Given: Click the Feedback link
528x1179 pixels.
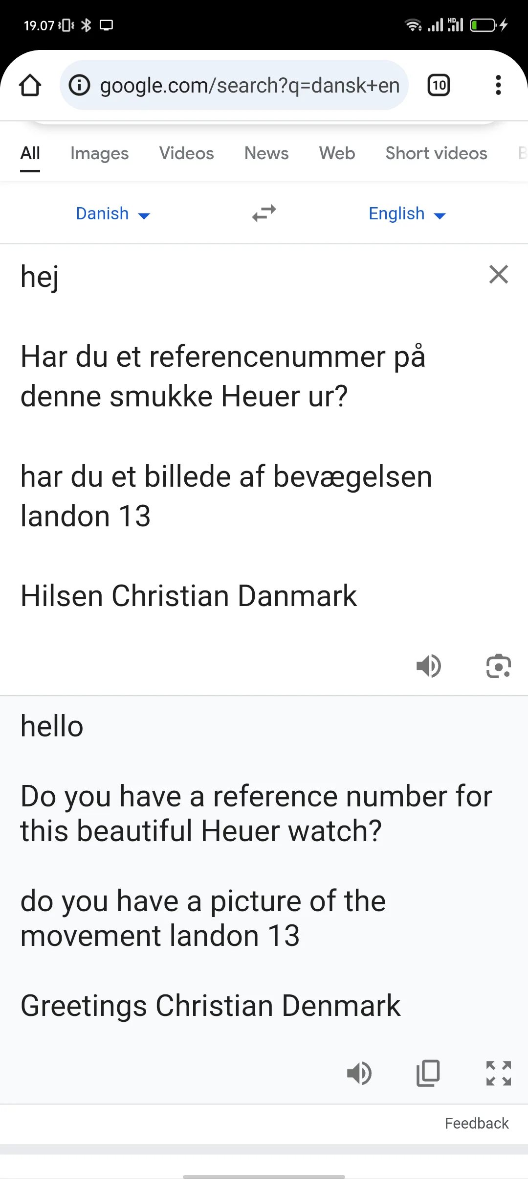Looking at the screenshot, I should [476, 1123].
